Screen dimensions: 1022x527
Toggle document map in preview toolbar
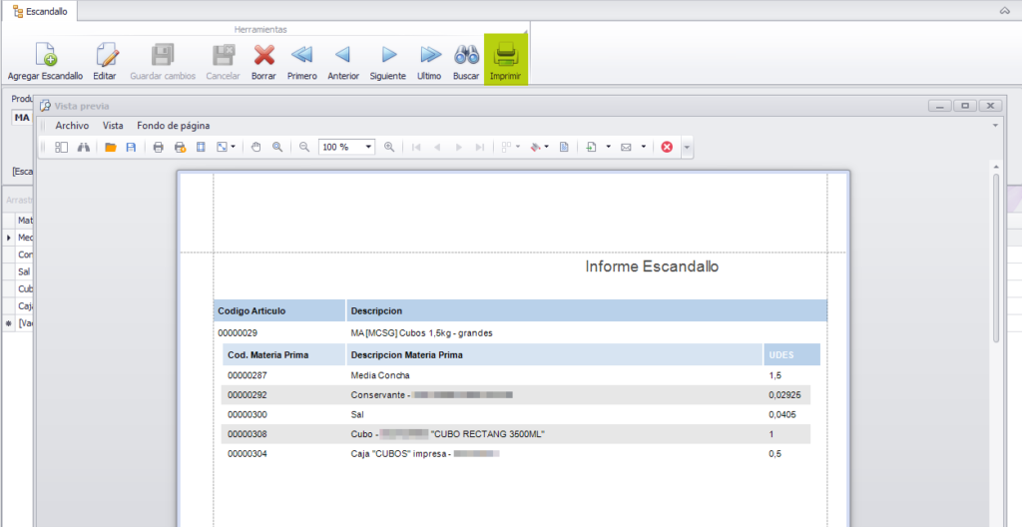[x=61, y=148]
